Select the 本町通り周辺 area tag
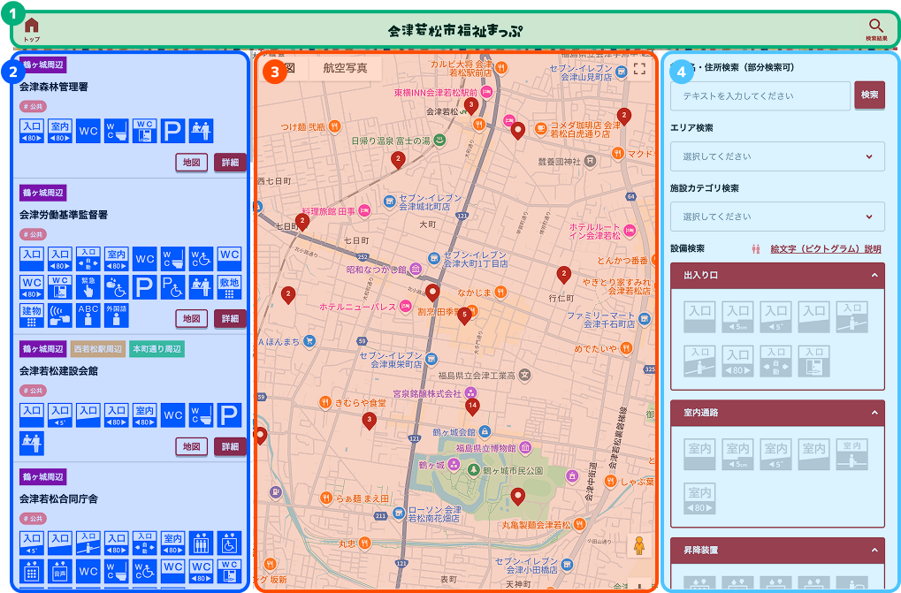Image resolution: width=901 pixels, height=593 pixels. [157, 349]
